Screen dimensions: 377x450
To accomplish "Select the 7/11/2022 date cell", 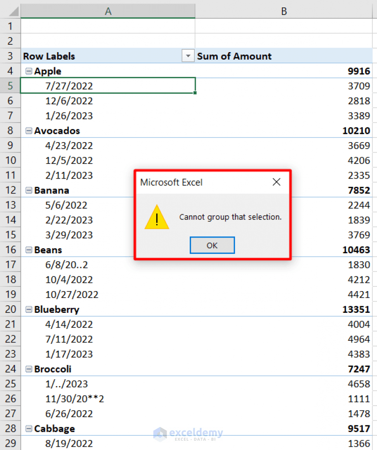I will [108, 339].
